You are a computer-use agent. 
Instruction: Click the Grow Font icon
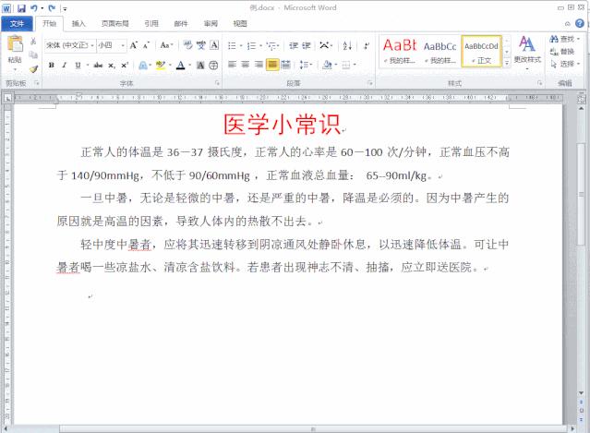134,45
